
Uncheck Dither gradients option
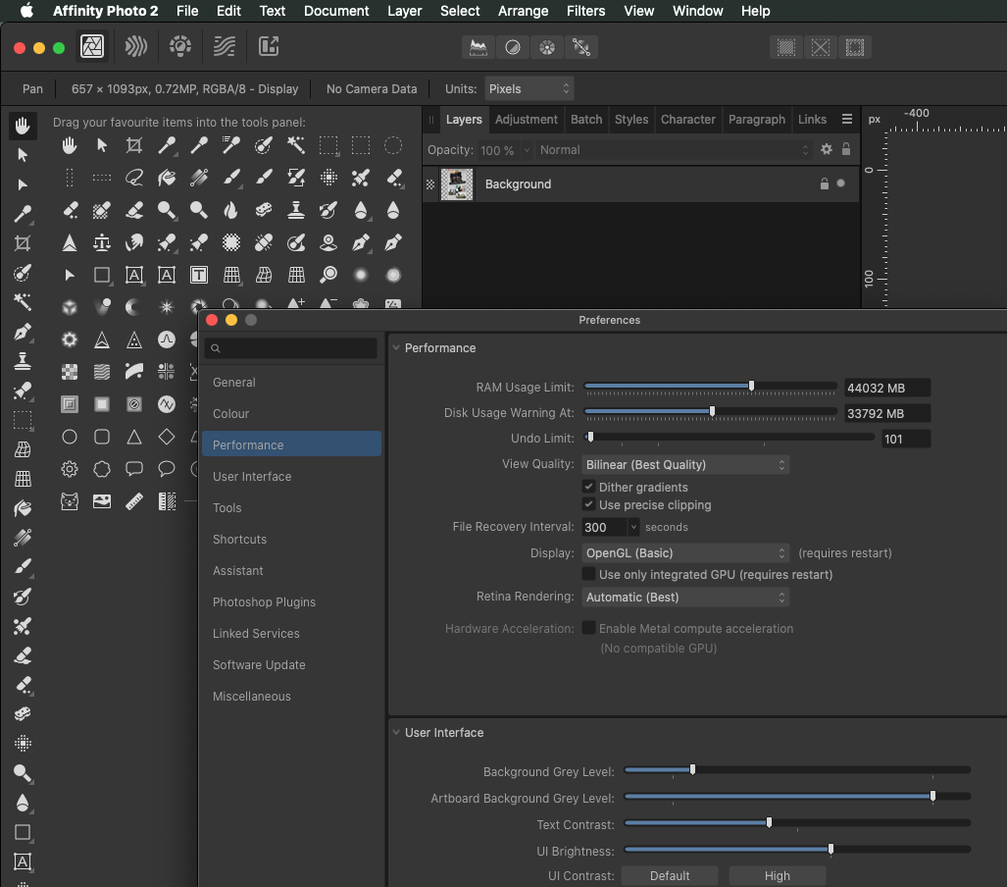click(589, 487)
